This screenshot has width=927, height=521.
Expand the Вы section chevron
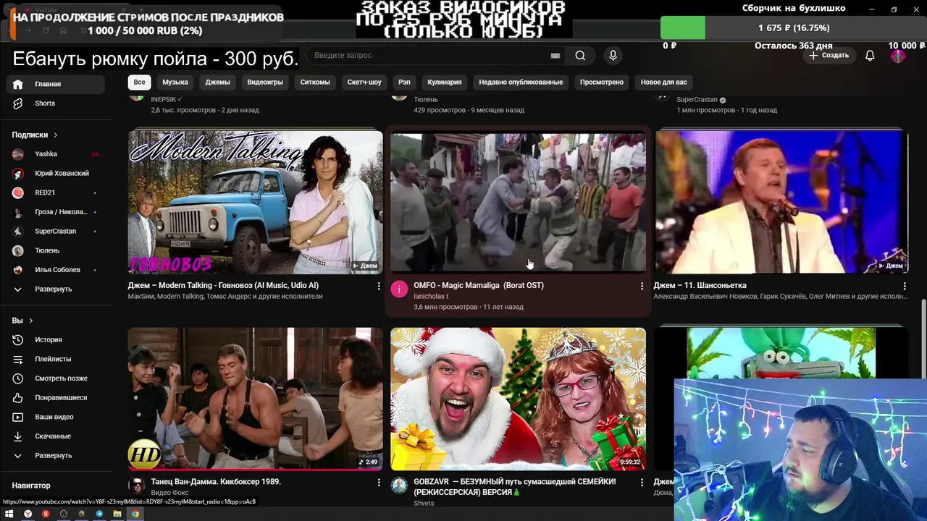click(x=30, y=321)
